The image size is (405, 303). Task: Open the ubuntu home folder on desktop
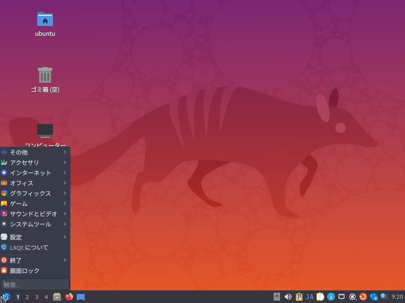click(45, 19)
